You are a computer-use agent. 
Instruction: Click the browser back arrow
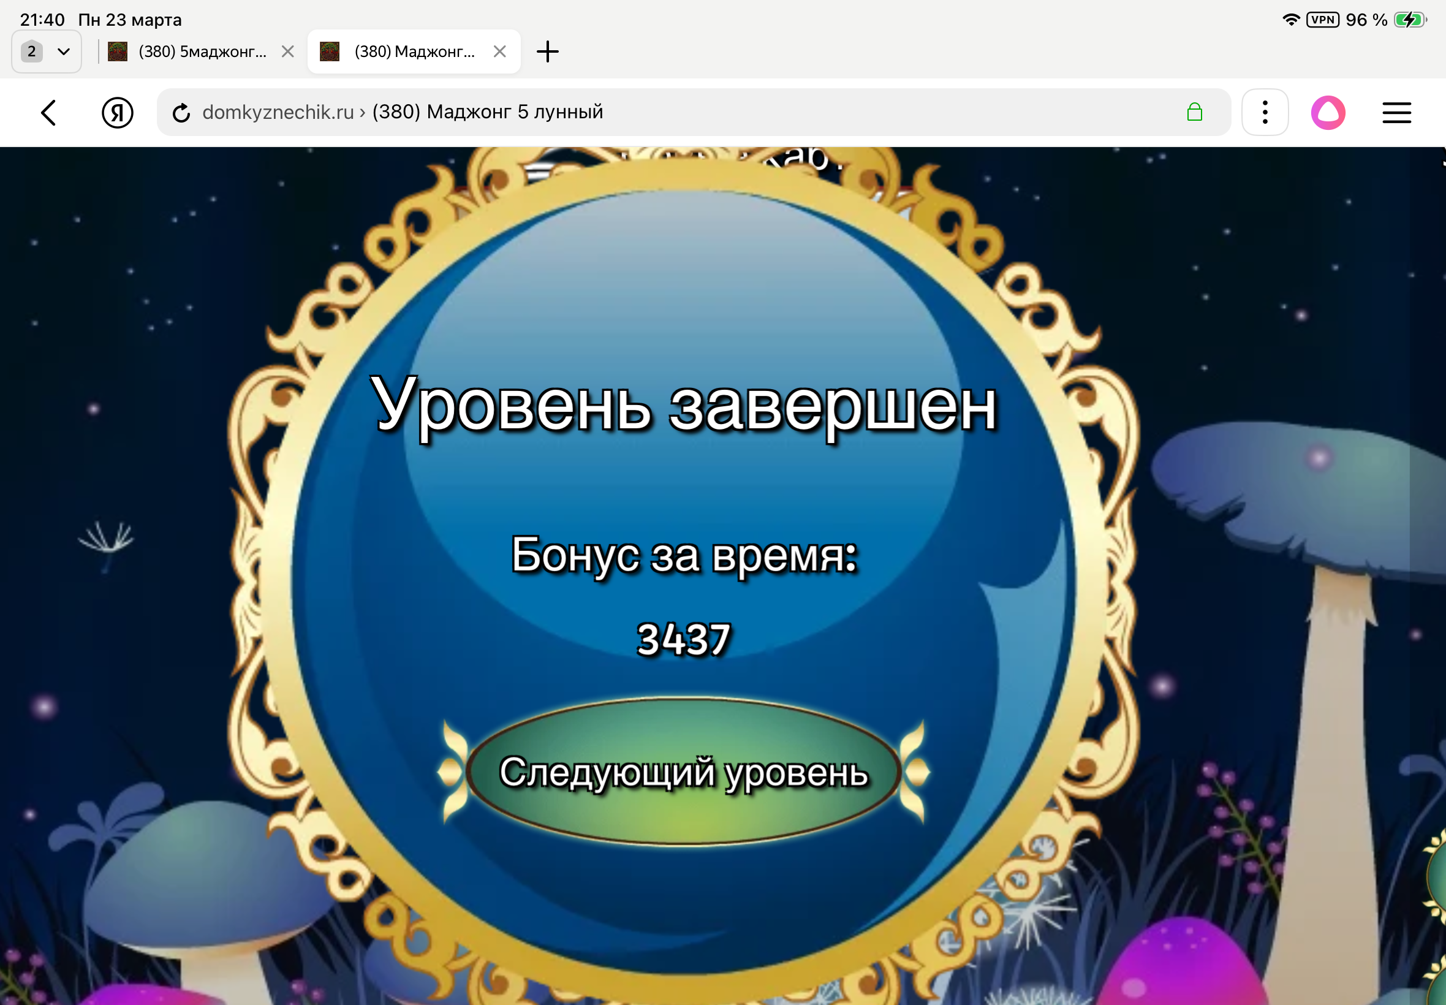(48, 113)
